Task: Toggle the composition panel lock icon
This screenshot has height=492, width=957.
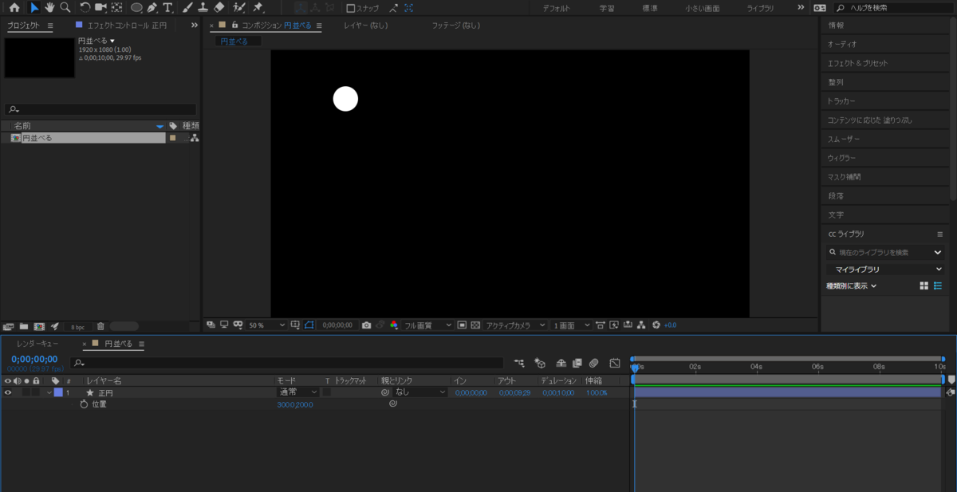Action: click(x=235, y=26)
